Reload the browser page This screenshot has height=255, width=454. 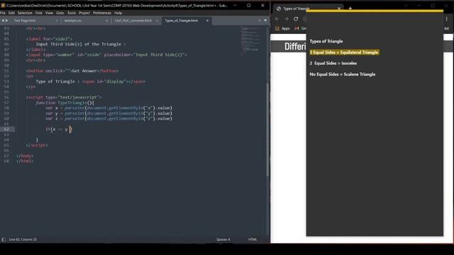click(296, 19)
